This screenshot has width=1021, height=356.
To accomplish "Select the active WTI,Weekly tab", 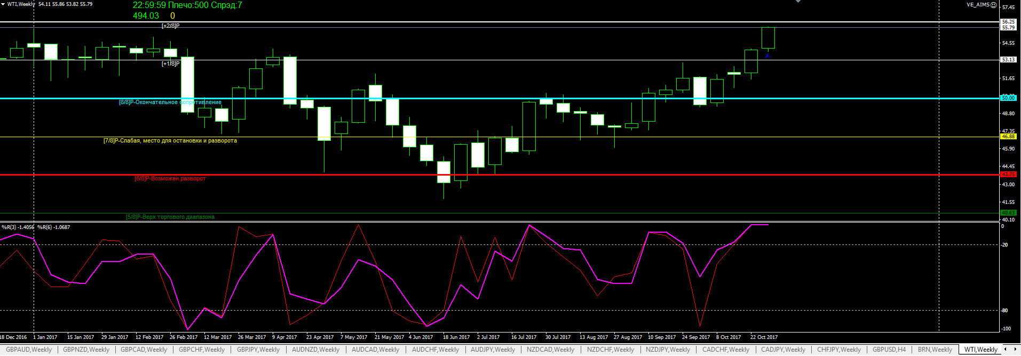I will coord(981,350).
